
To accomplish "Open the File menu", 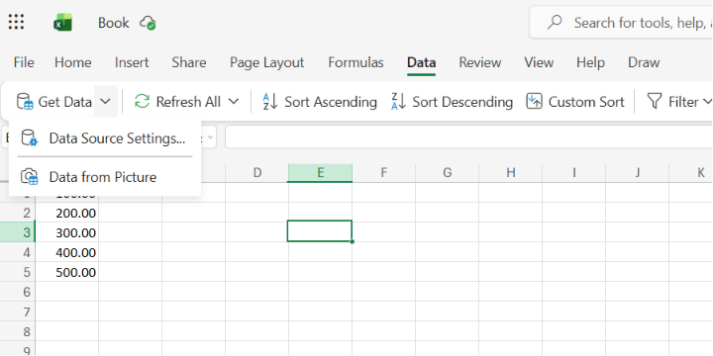I will pos(24,62).
